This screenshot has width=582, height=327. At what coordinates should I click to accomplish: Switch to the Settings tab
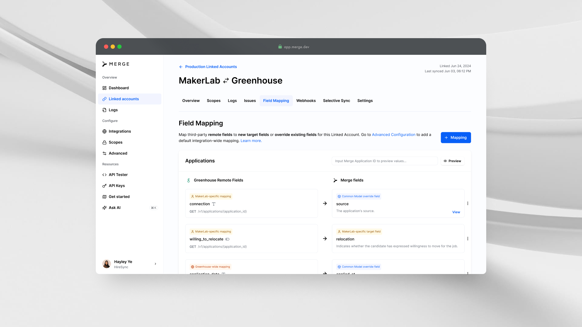(365, 101)
